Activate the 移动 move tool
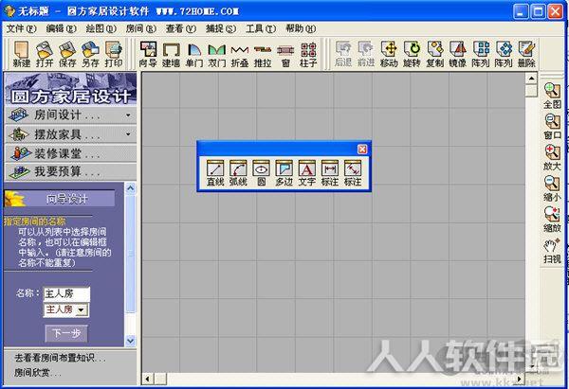 [x=389, y=54]
